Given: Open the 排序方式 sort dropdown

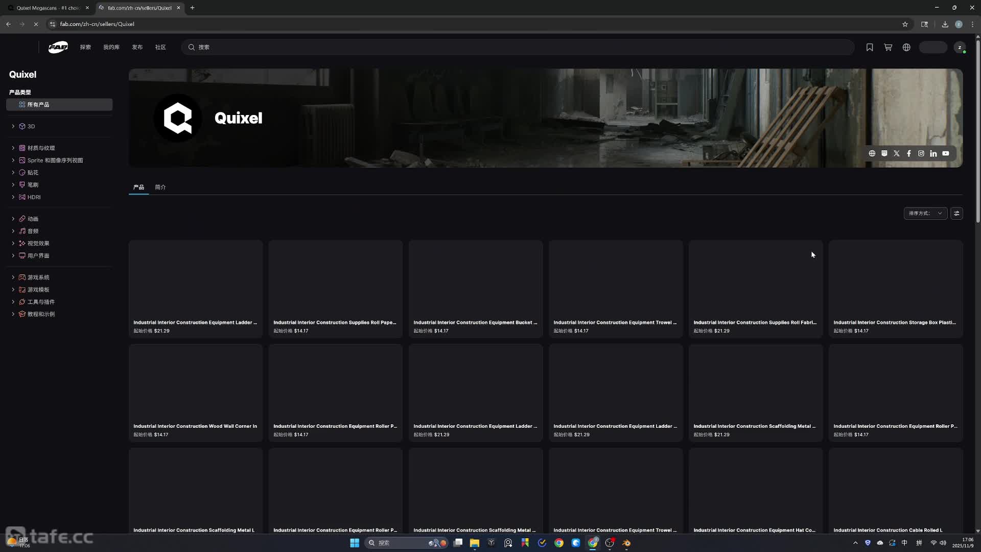Looking at the screenshot, I should [x=925, y=213].
